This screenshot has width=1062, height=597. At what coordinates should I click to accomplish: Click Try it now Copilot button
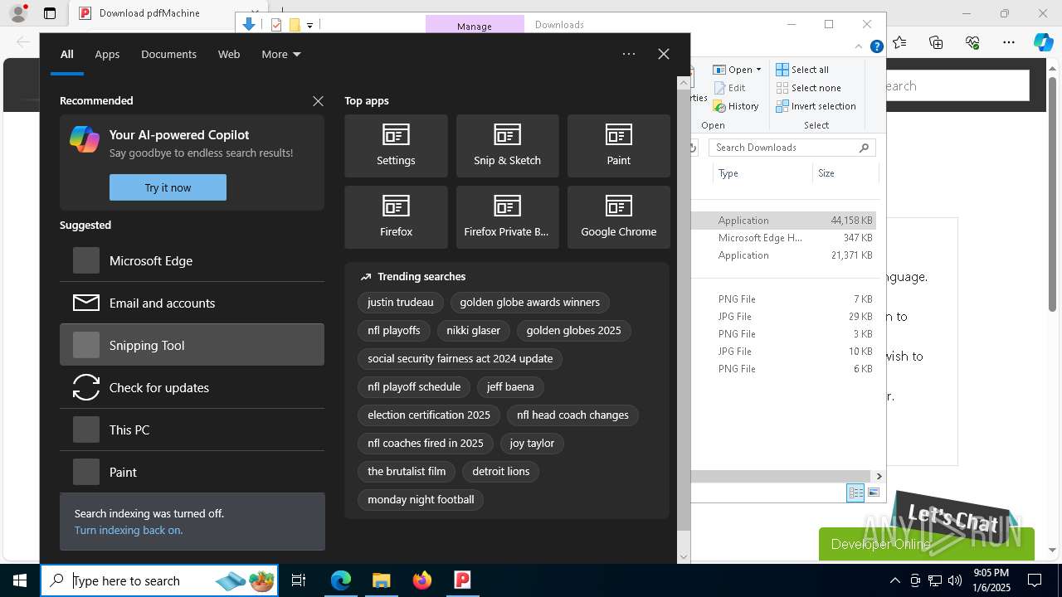168,187
